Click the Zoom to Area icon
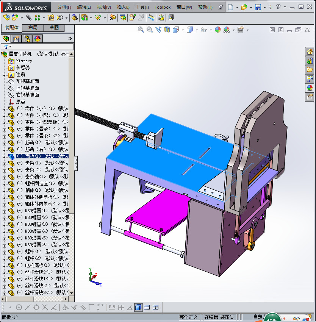The width and height of the screenshot is (316, 322). 149,30
